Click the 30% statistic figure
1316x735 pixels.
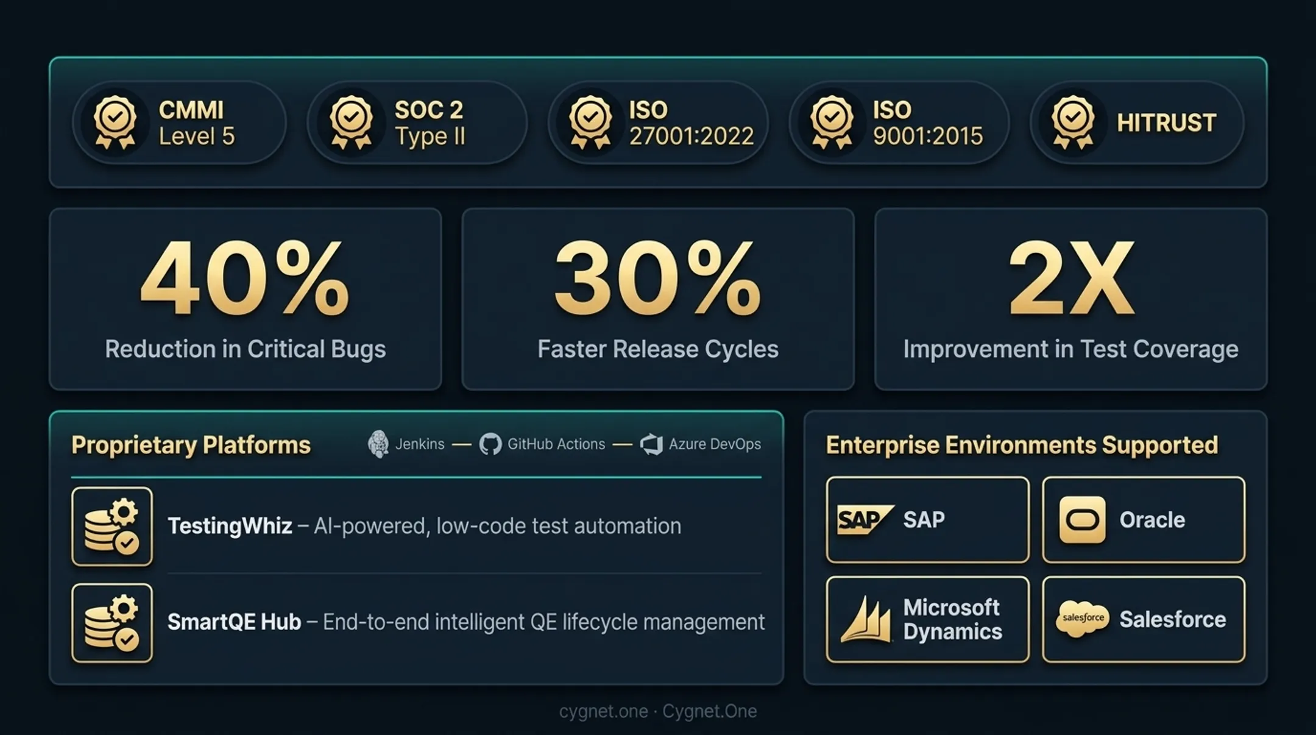pyautogui.click(x=658, y=279)
